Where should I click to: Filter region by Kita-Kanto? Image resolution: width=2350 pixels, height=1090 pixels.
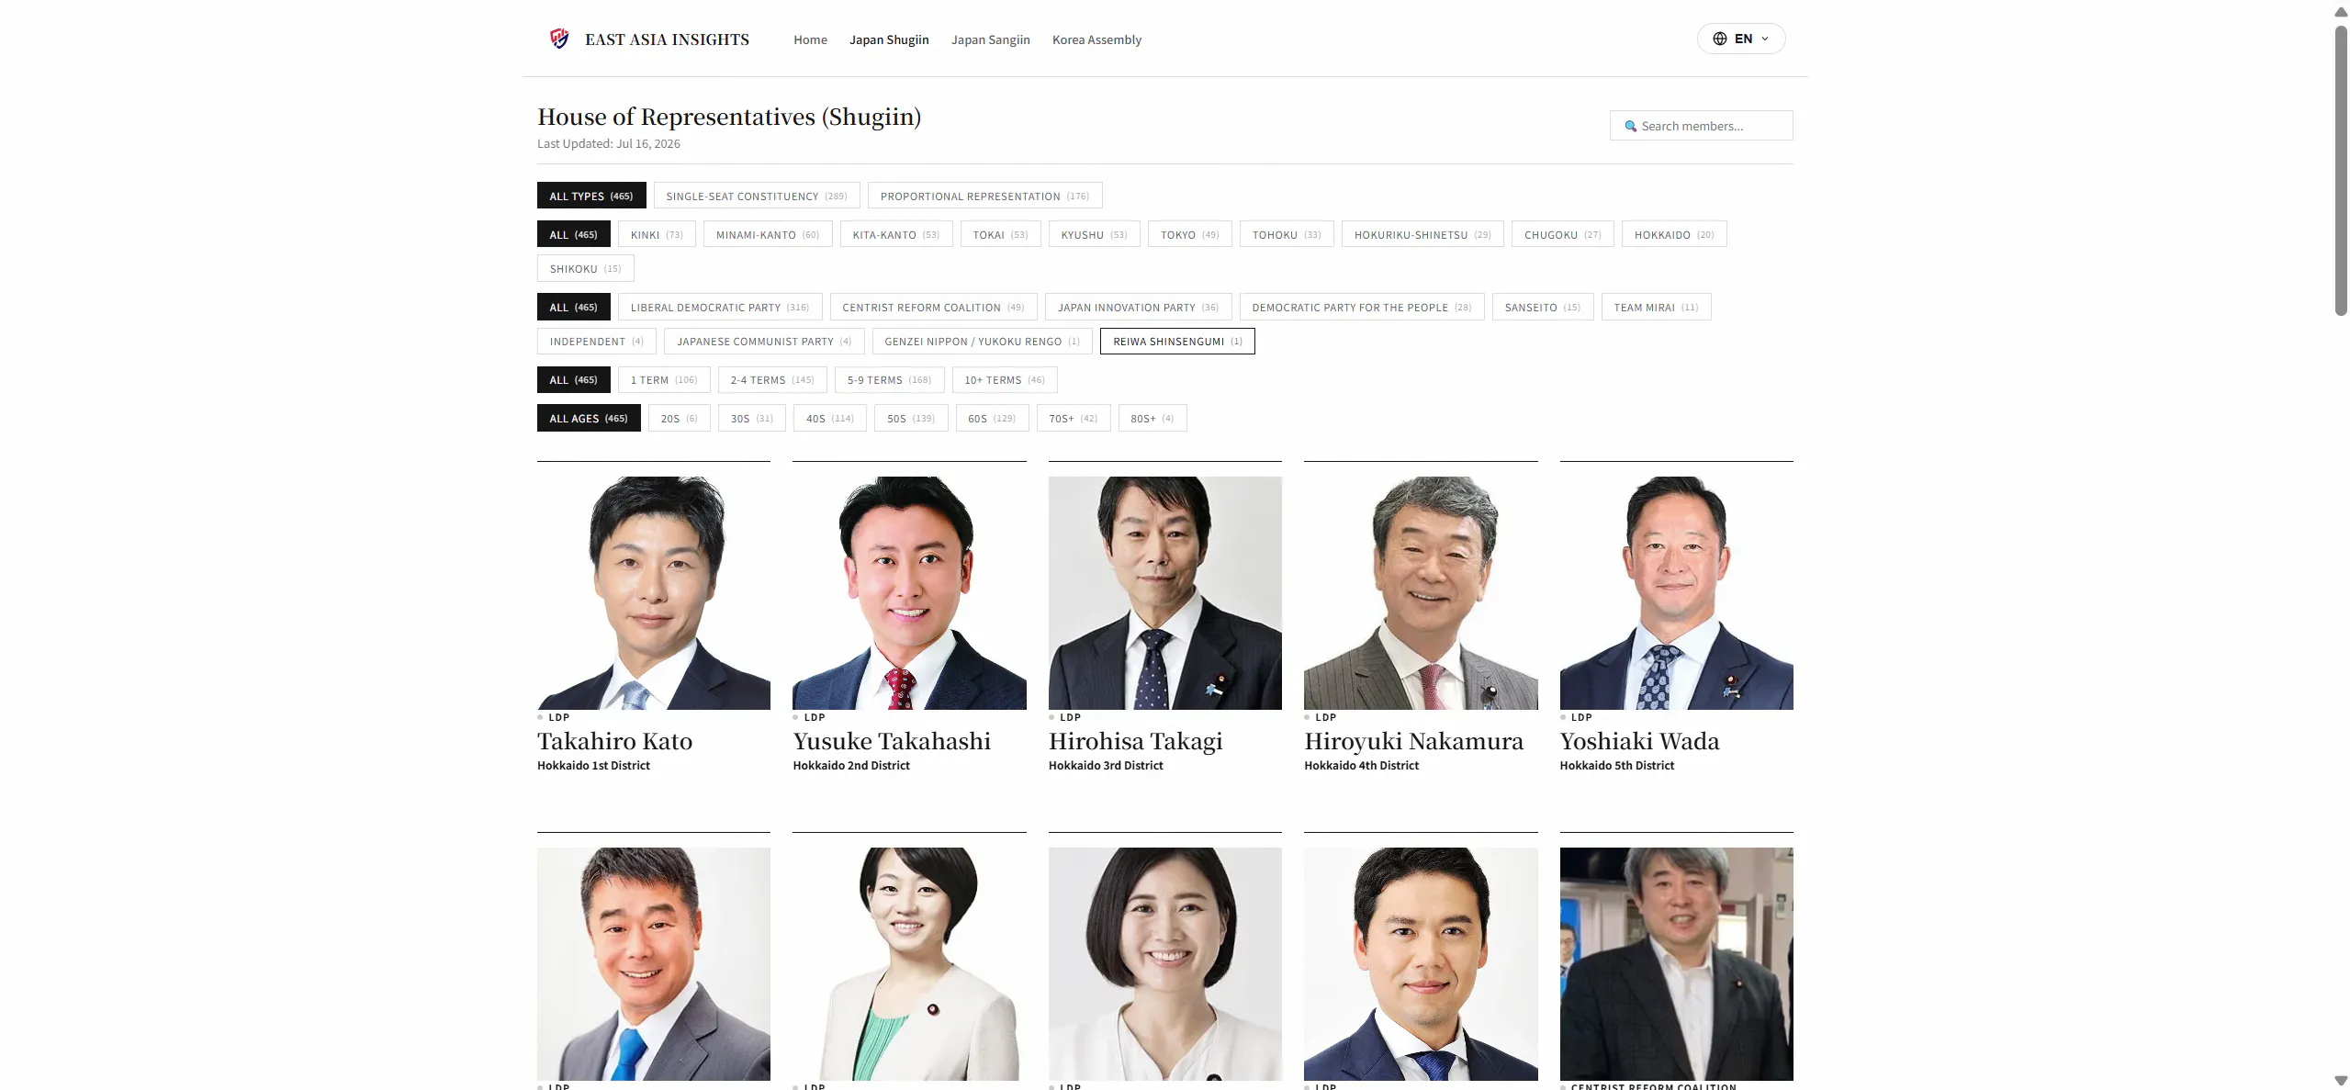pos(896,234)
